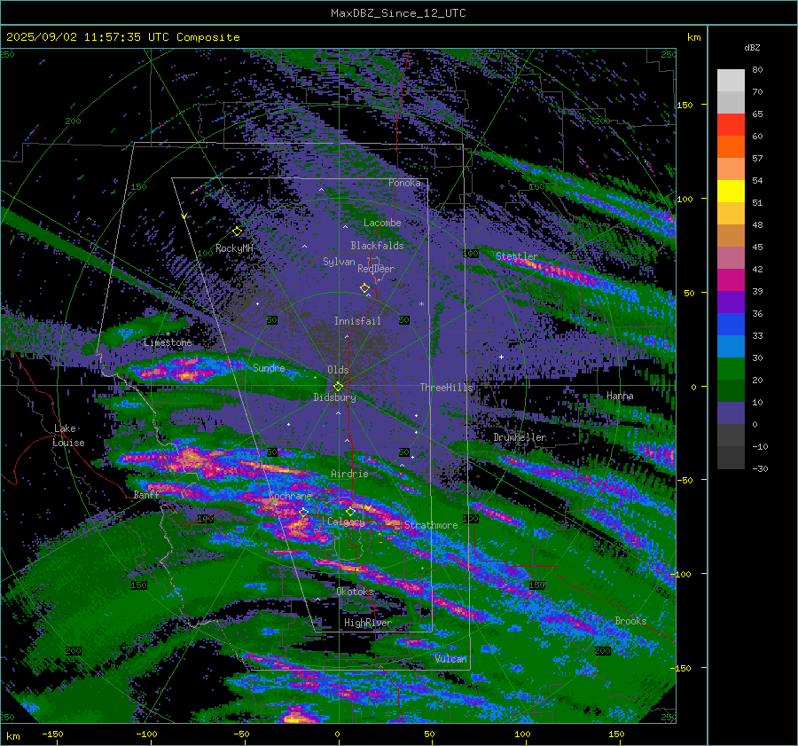The height and width of the screenshot is (746, 798).
Task: Click the -30 value on dBZ legend
Action: [x=760, y=468]
